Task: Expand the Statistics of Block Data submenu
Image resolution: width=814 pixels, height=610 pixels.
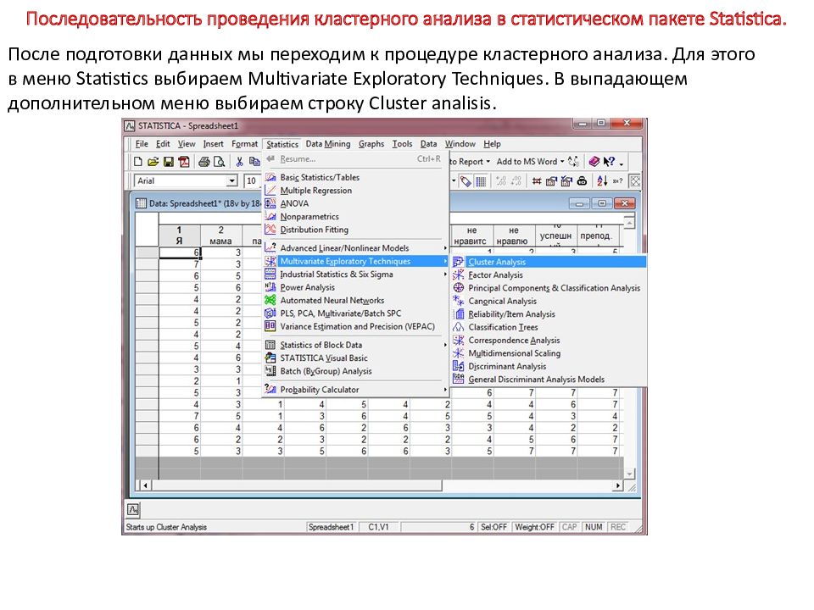Action: click(x=445, y=345)
